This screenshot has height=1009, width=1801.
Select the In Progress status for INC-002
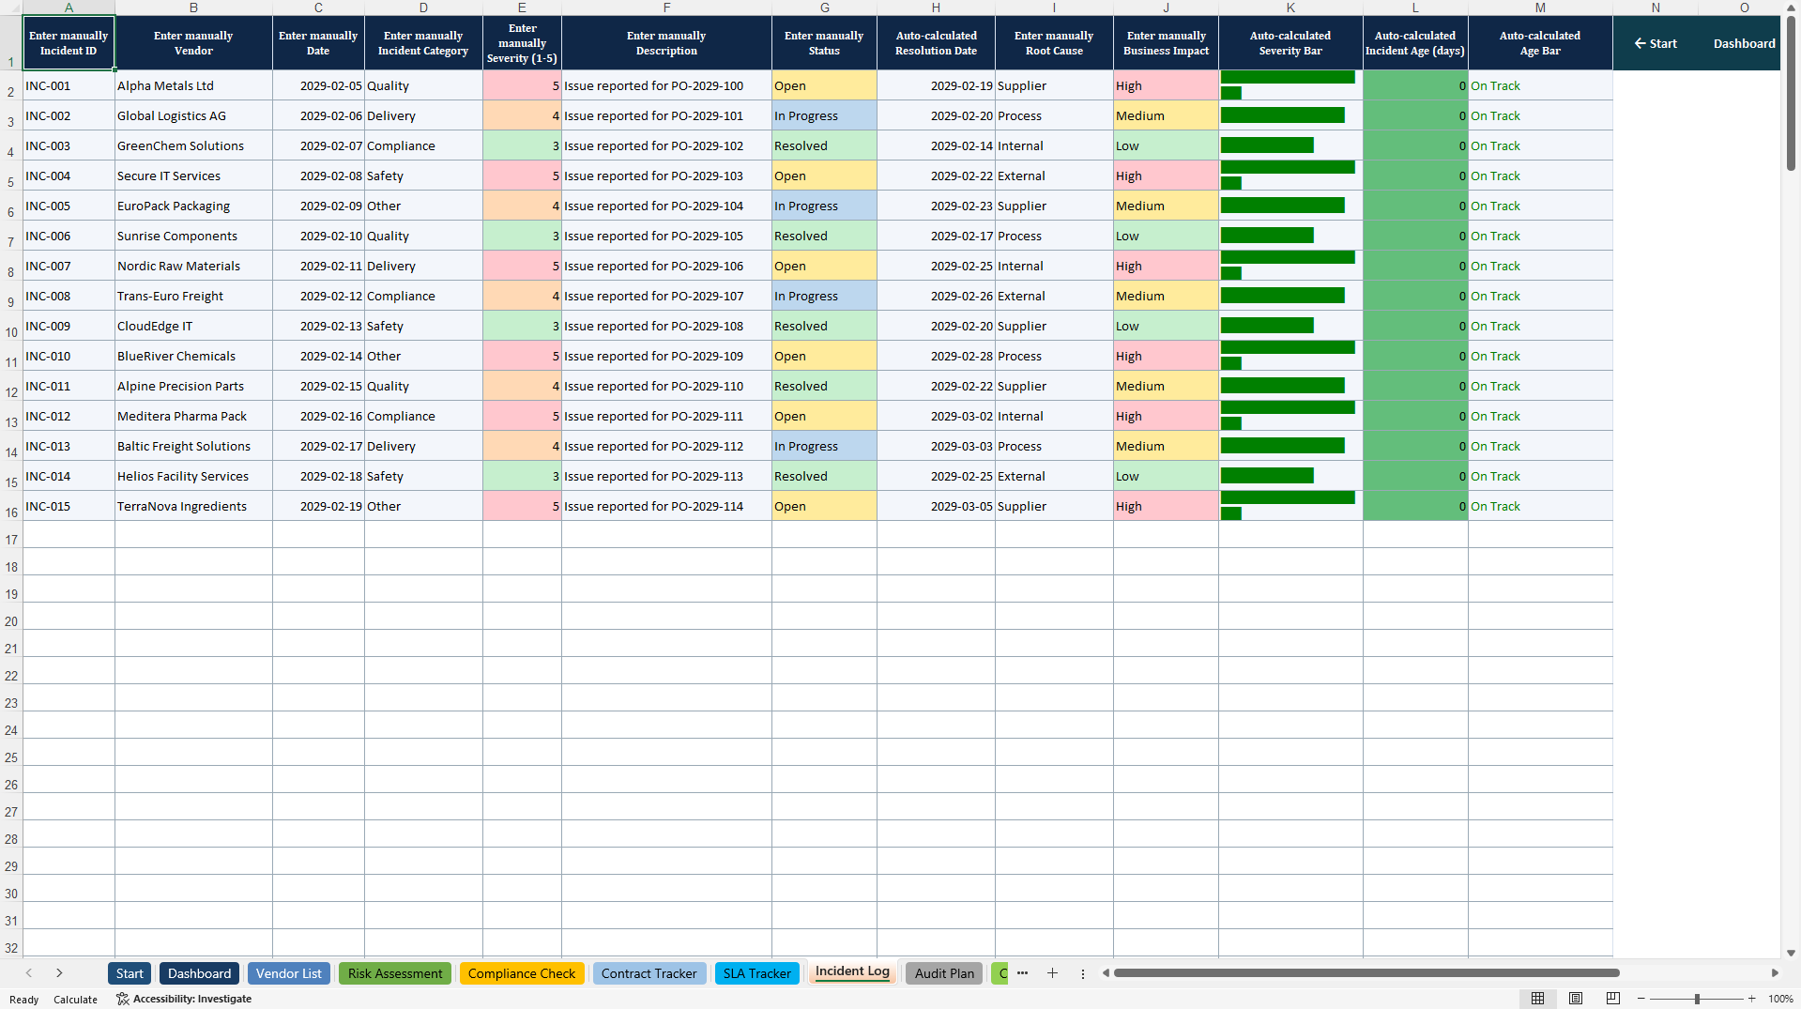(824, 115)
